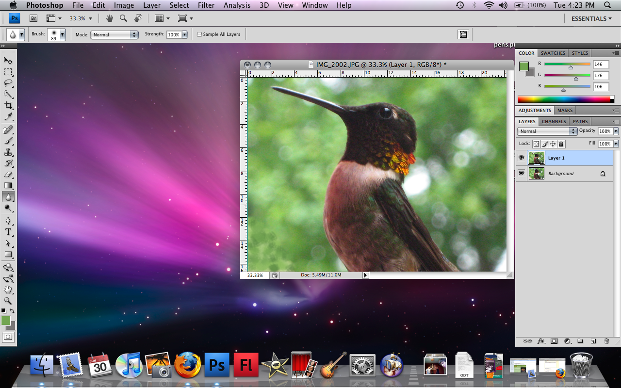Create a new layer
The height and width of the screenshot is (388, 621).
point(593,341)
